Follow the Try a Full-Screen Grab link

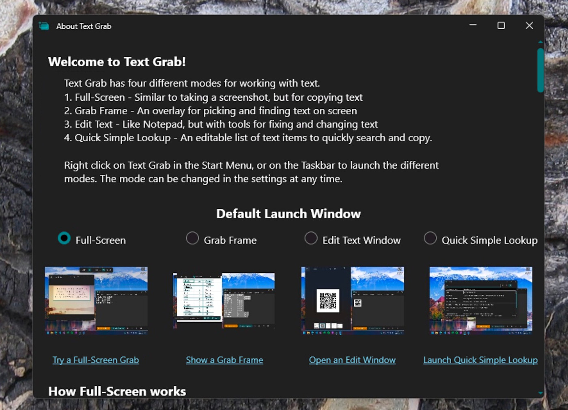point(96,360)
